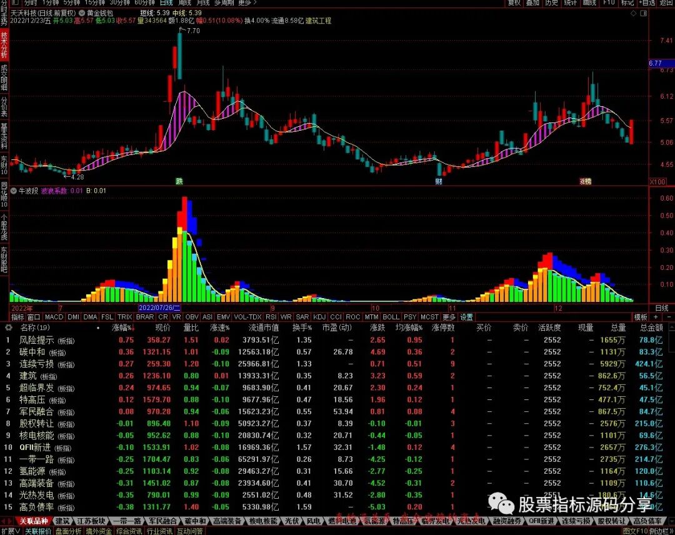Screen dimensions: 675x535
Task: Select 周线 weekly period
Action: pos(184,2)
